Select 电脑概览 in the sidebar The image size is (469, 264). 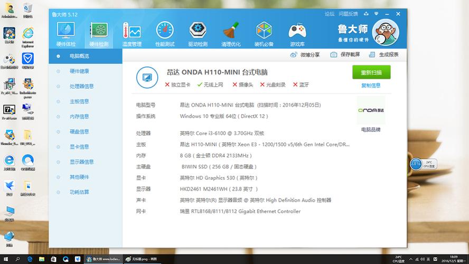point(86,56)
